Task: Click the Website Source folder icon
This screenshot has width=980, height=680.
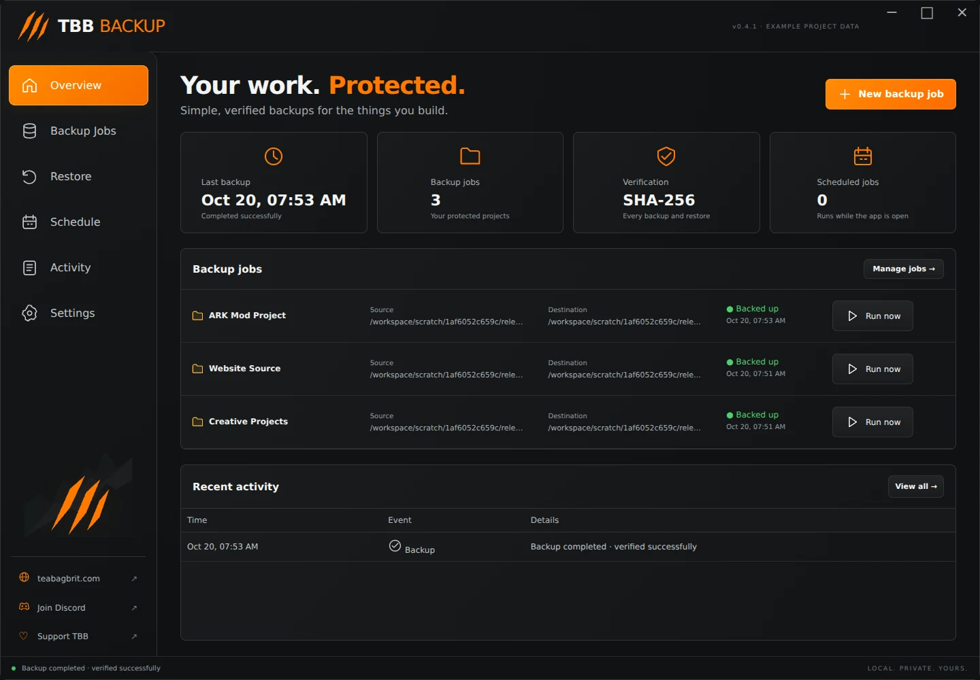Action: point(197,369)
